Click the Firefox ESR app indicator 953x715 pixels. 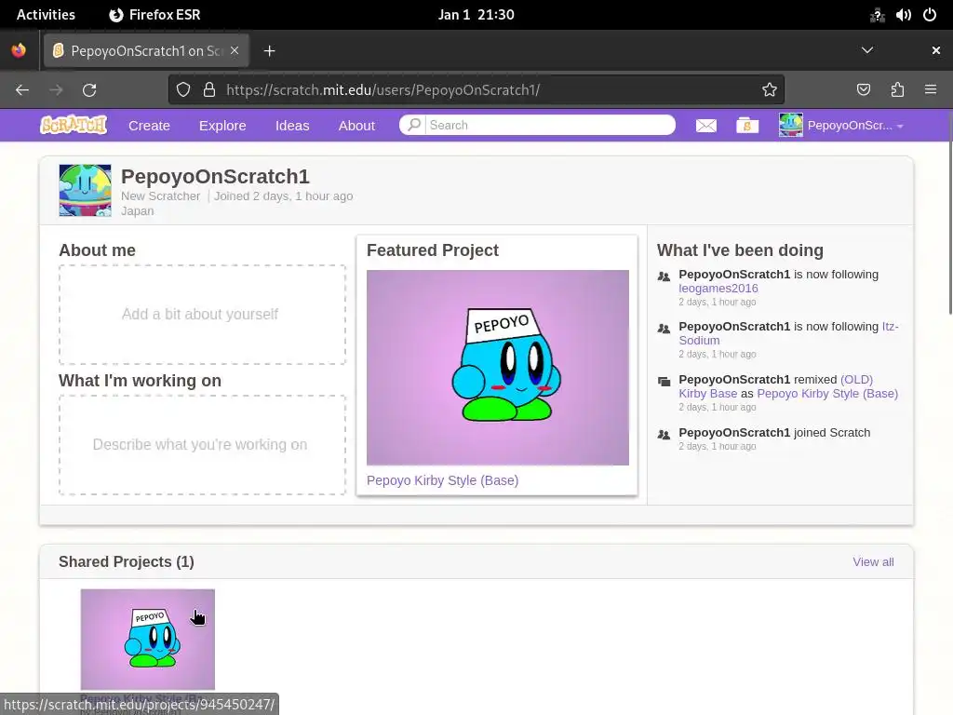[154, 15]
